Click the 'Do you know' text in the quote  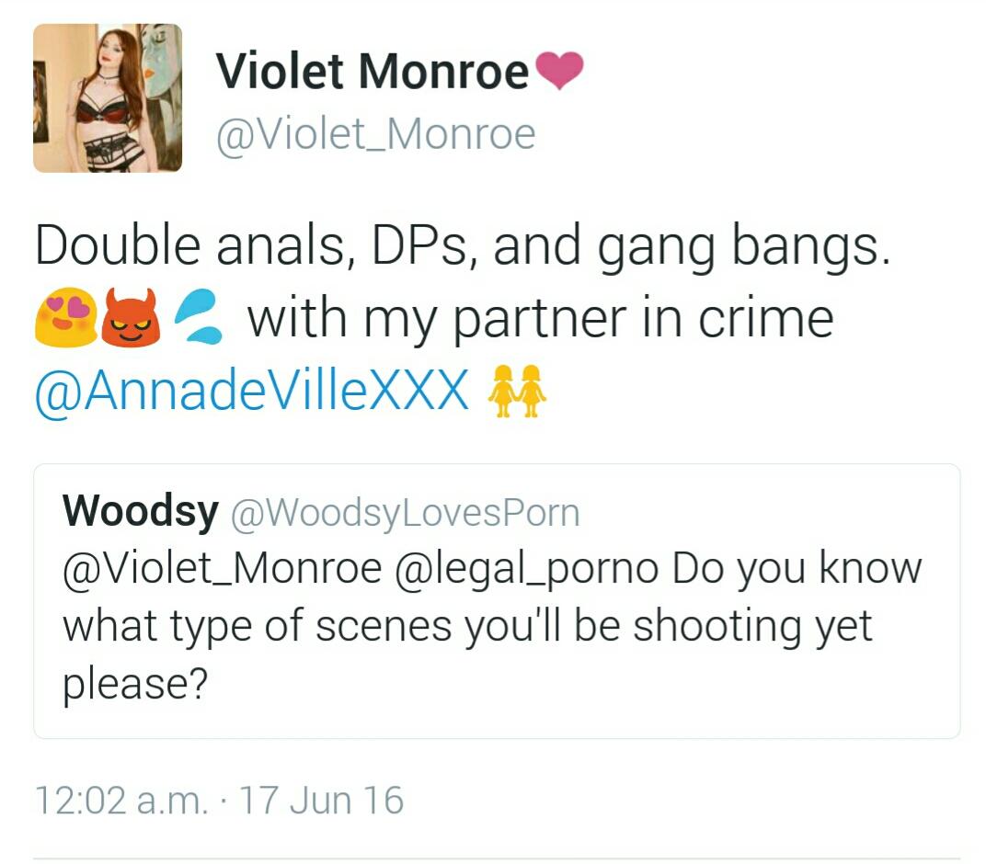coord(797,569)
